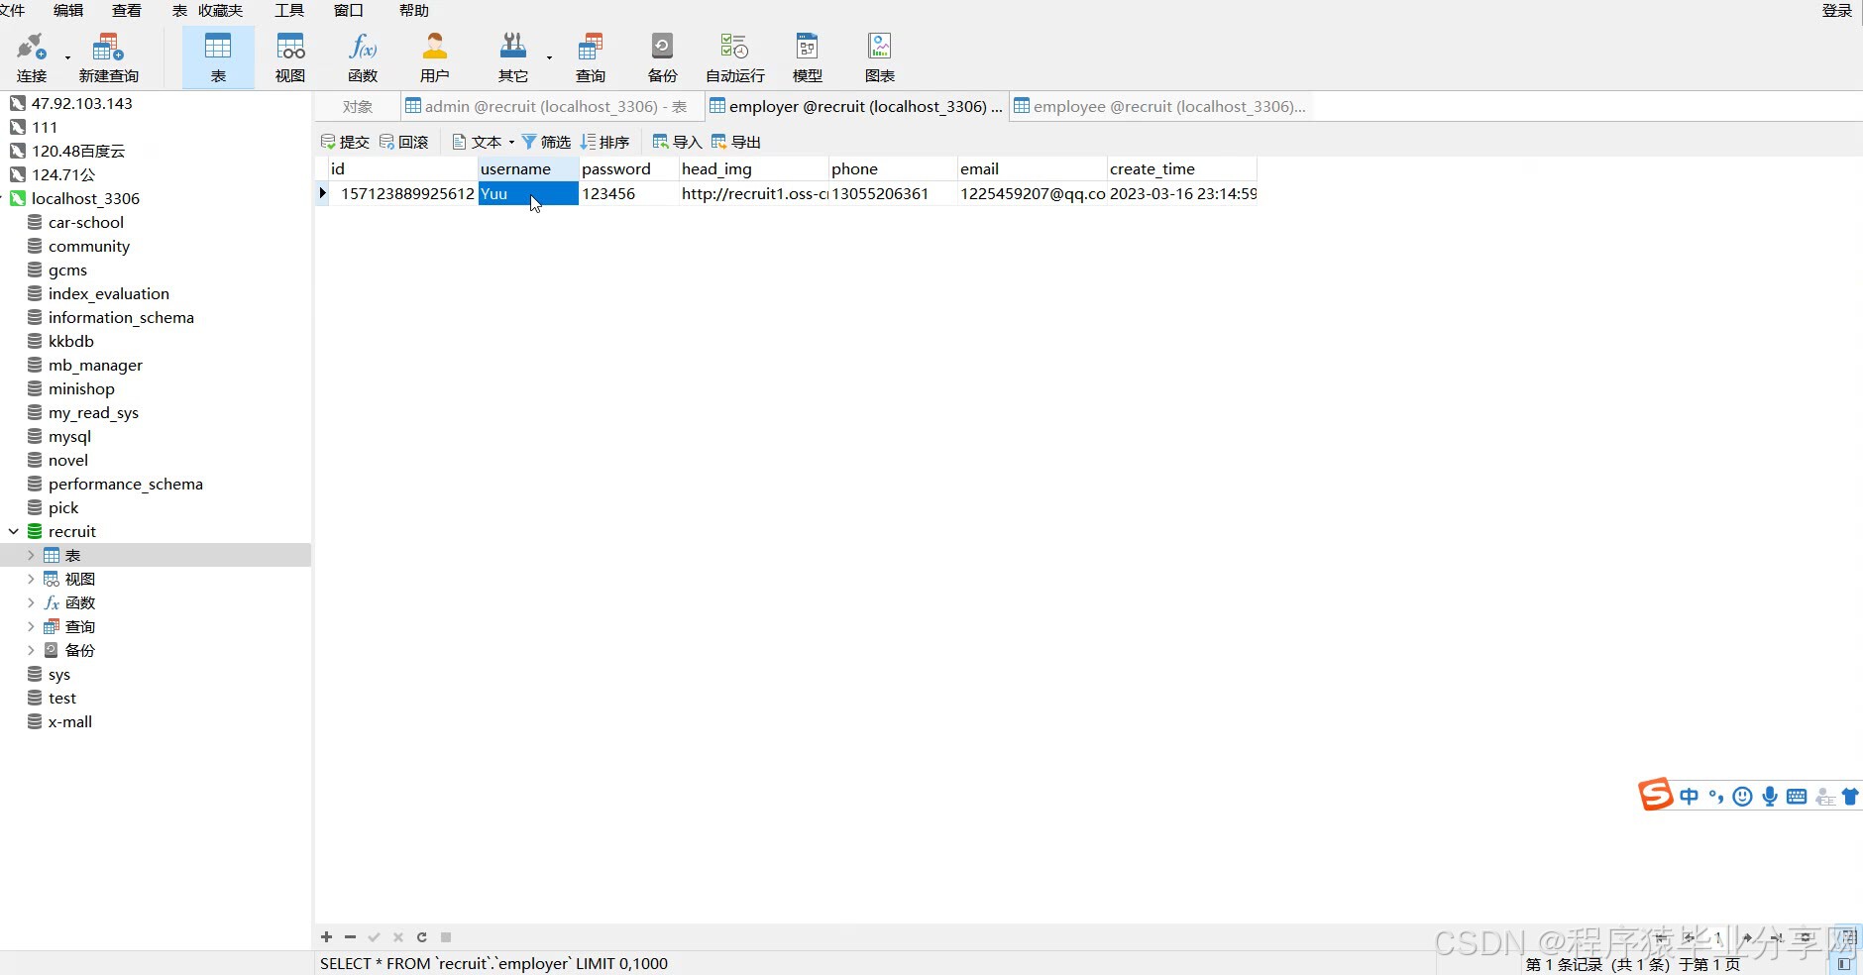Discard changes with cross icon
The width and height of the screenshot is (1863, 975).
pyautogui.click(x=397, y=936)
